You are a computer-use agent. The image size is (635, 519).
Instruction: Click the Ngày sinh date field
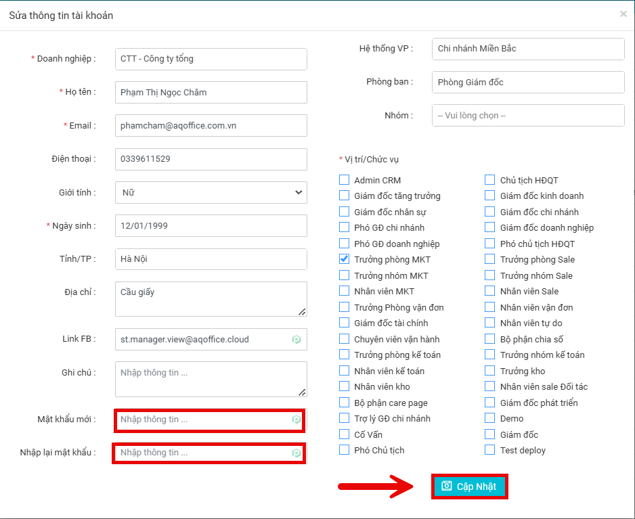pos(211,226)
